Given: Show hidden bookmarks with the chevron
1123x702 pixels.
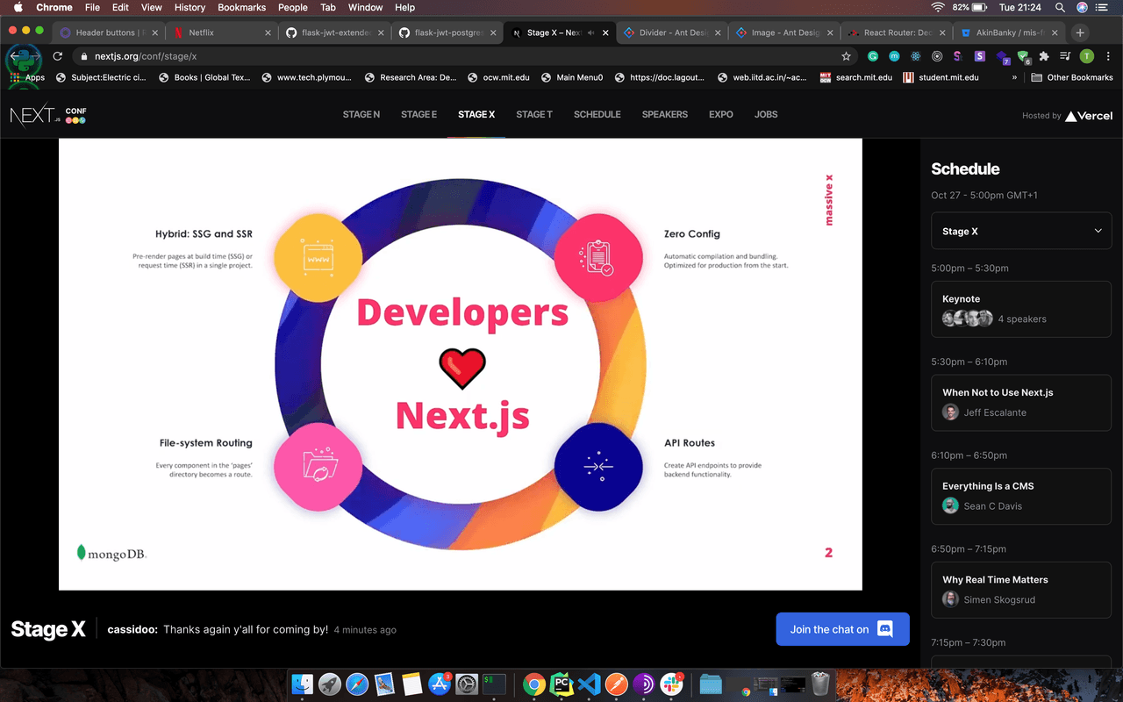Looking at the screenshot, I should tap(1015, 77).
